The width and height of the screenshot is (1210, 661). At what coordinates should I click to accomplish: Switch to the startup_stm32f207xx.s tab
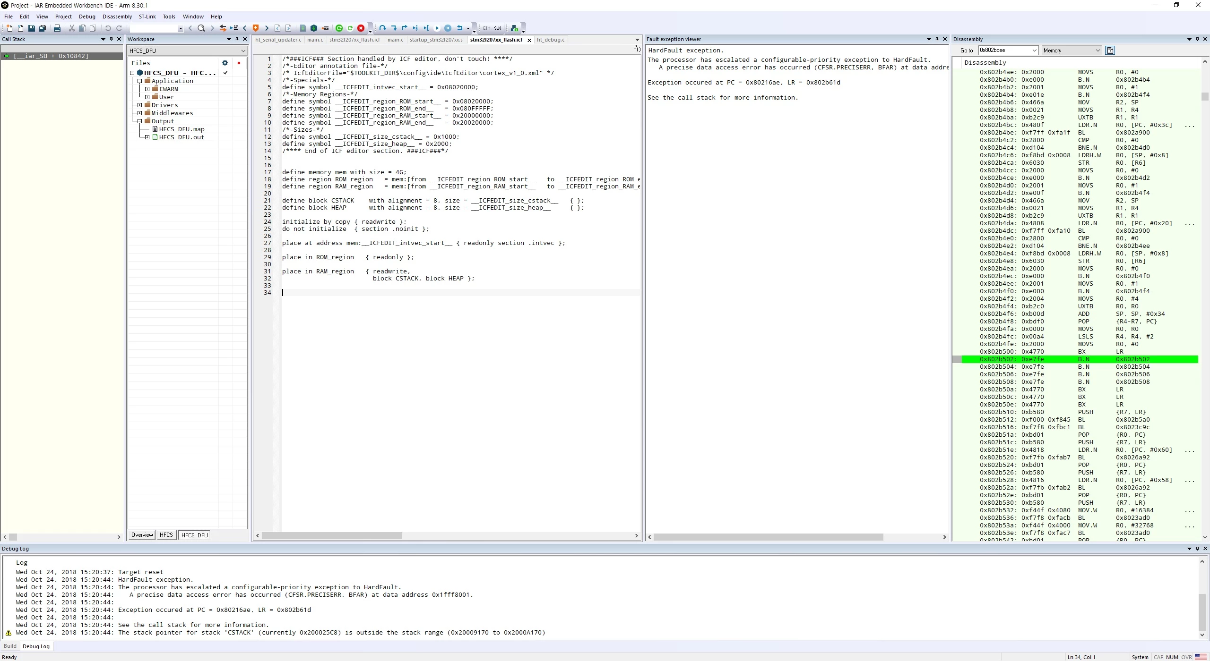coord(436,40)
